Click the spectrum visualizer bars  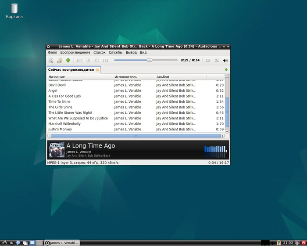click(x=216, y=152)
